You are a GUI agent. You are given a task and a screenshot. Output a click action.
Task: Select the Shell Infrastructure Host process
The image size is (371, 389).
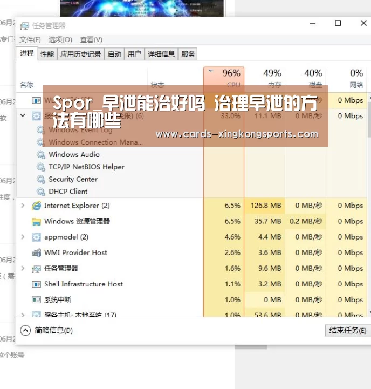coord(191,284)
